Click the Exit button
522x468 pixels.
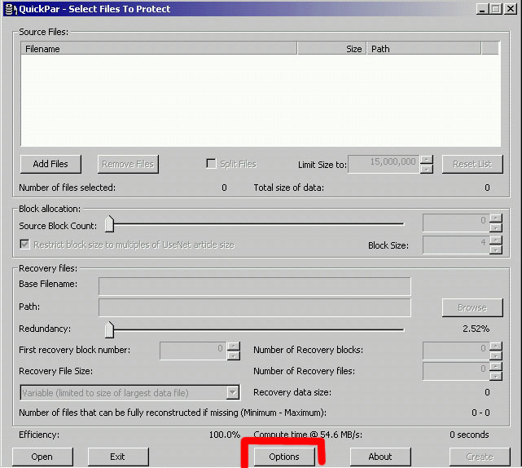click(118, 457)
